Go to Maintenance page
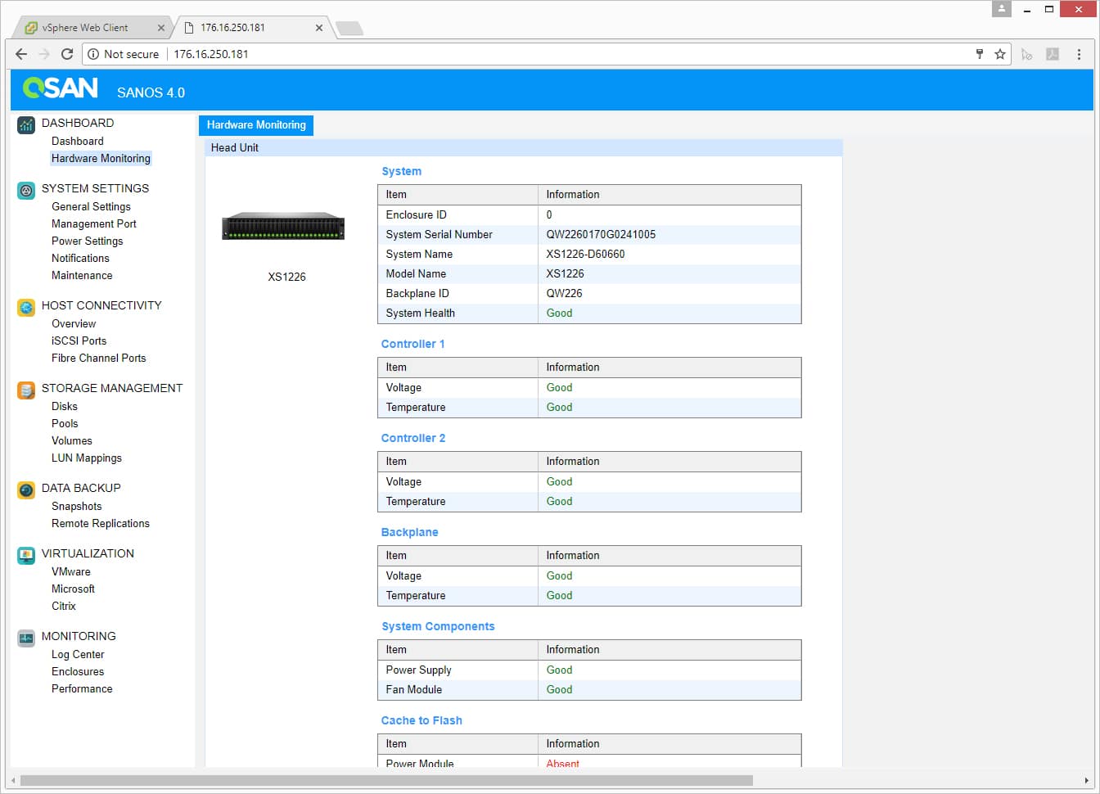Image resolution: width=1100 pixels, height=794 pixels. pos(82,275)
